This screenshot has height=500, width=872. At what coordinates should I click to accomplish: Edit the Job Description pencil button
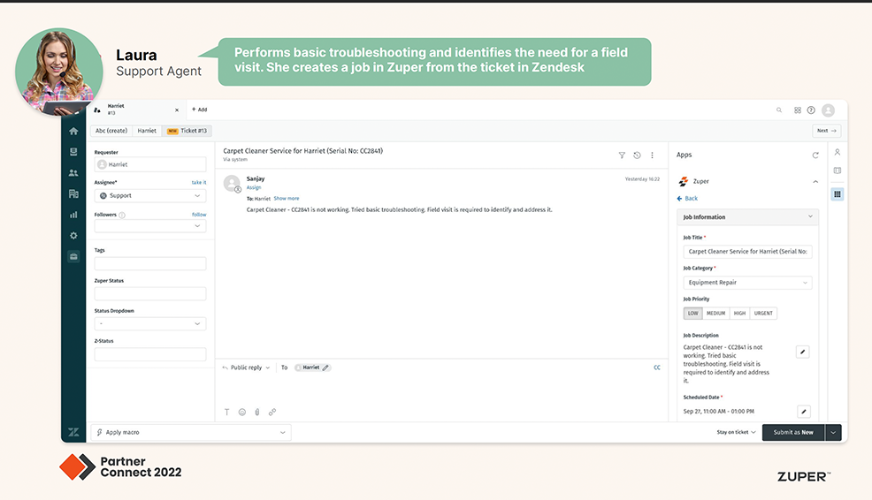click(803, 352)
